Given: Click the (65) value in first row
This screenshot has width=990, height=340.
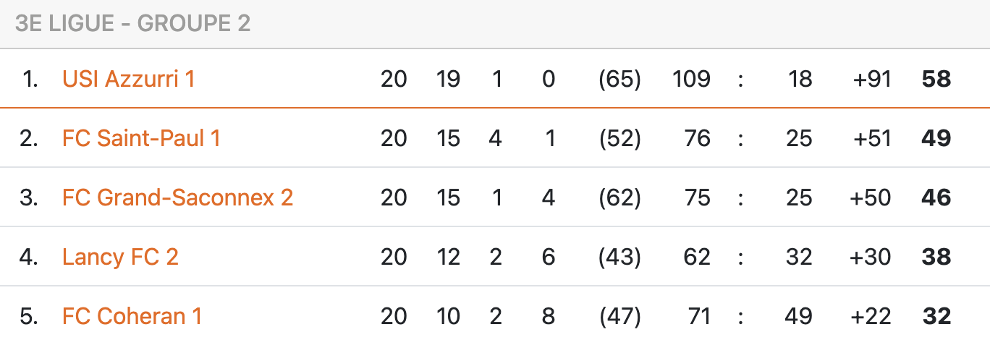Looking at the screenshot, I should [619, 79].
